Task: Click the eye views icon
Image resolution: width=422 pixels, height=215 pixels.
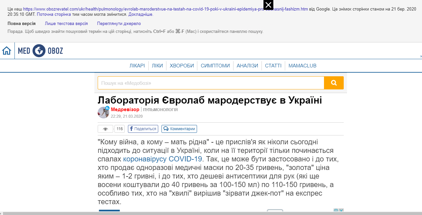Action: click(x=106, y=129)
